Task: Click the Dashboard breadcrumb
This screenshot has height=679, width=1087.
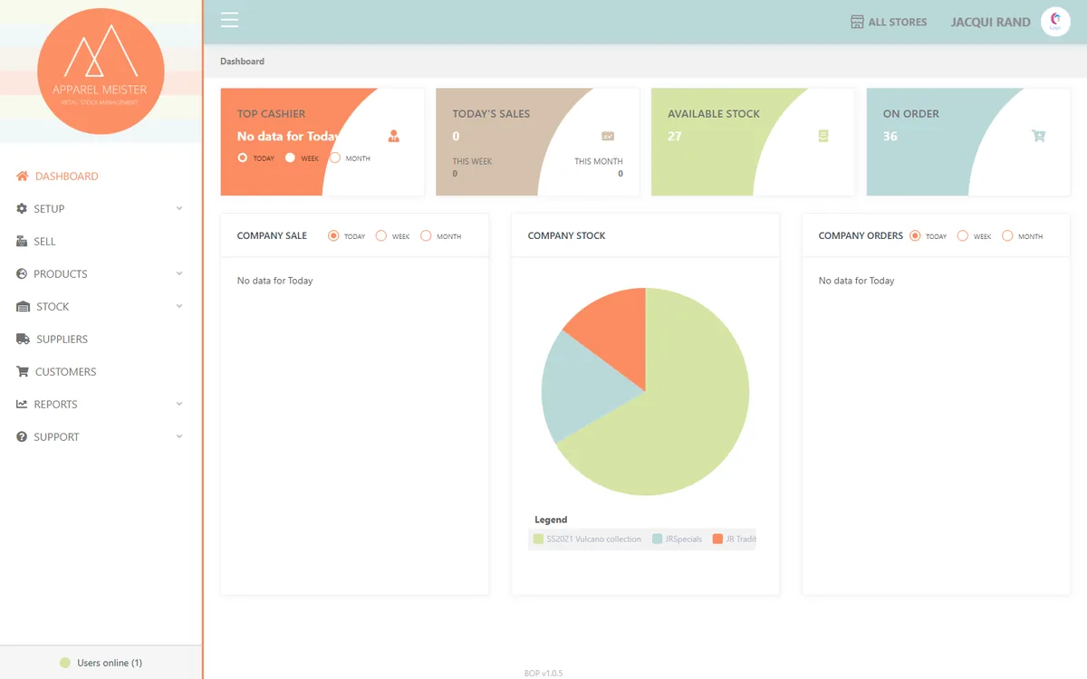Action: click(x=242, y=62)
